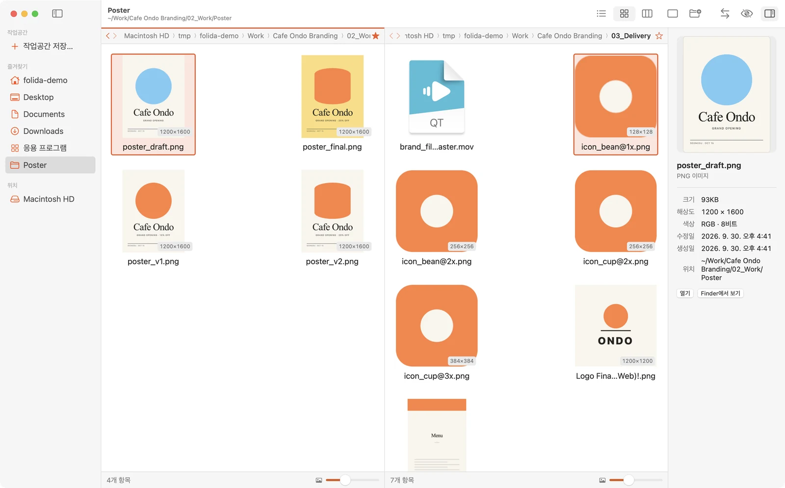This screenshot has width=785, height=488.
Task: Switch to column view
Action: pos(647,14)
